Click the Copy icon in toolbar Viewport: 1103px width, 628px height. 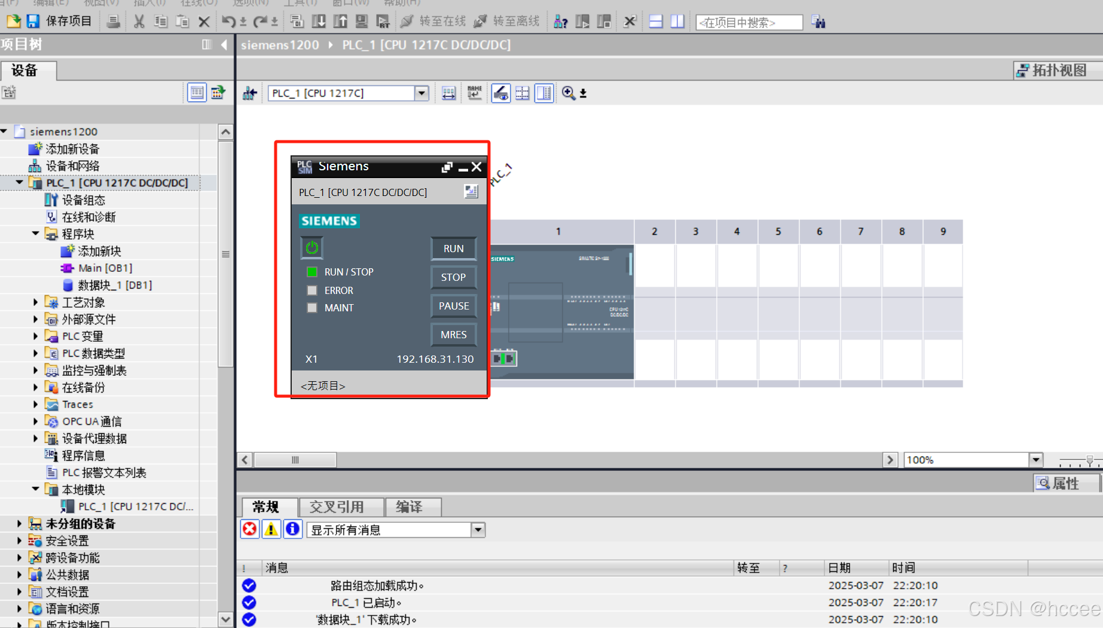tap(160, 22)
